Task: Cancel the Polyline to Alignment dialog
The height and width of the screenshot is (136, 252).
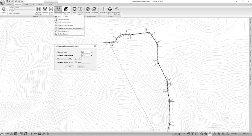Action: coord(81,67)
